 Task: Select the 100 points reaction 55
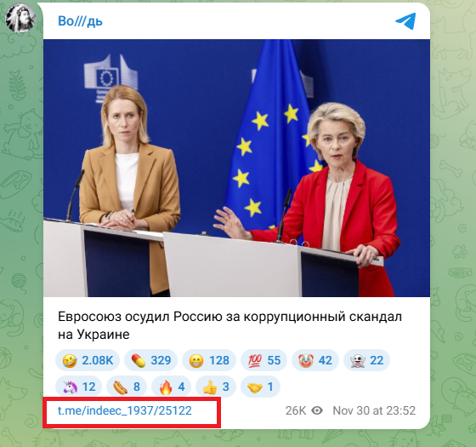click(263, 360)
